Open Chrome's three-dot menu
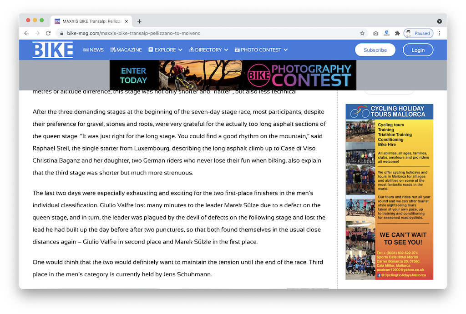Image resolution: width=466 pixels, height=314 pixels. coord(440,33)
